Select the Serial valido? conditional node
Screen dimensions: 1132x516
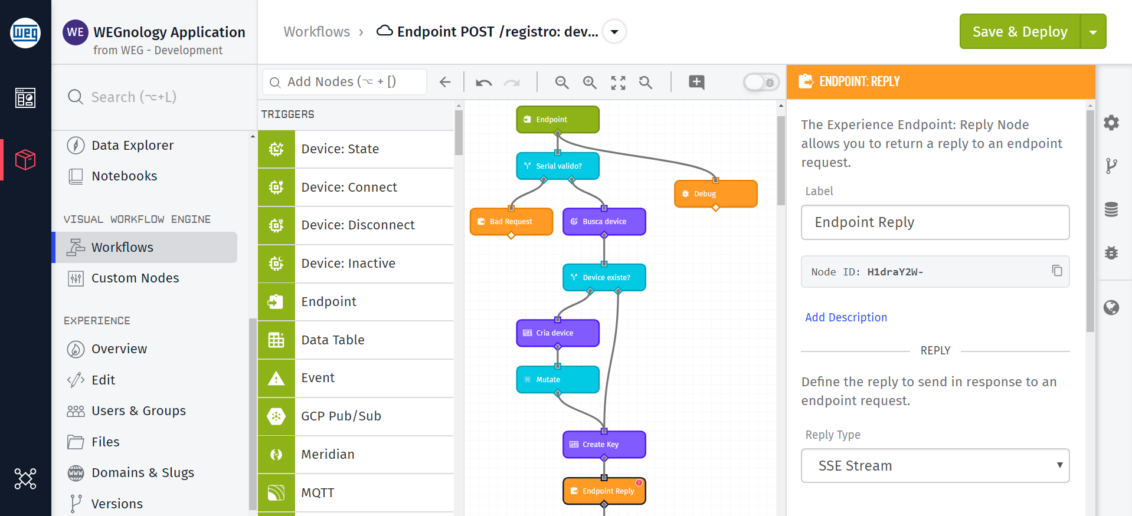(558, 166)
